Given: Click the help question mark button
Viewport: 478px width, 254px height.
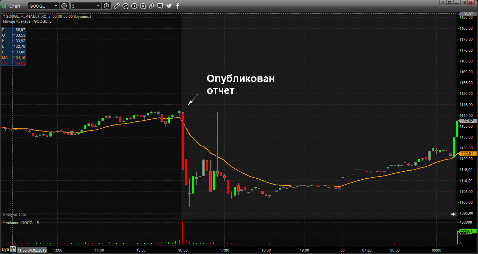Looking at the screenshot, I should click(x=442, y=2).
